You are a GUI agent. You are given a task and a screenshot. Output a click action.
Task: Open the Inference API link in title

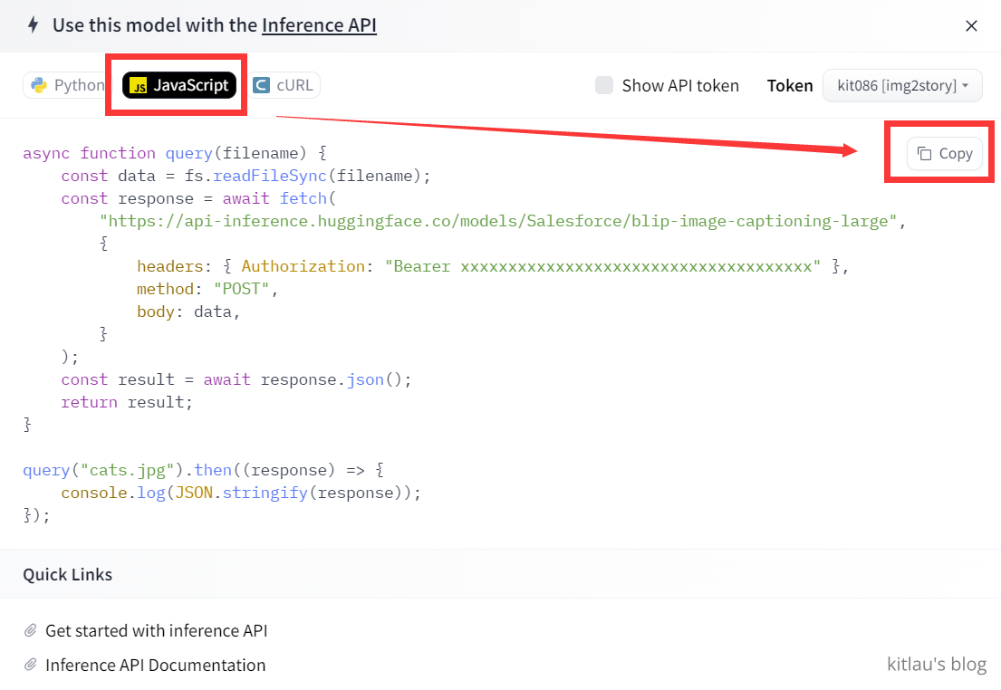pyautogui.click(x=319, y=25)
